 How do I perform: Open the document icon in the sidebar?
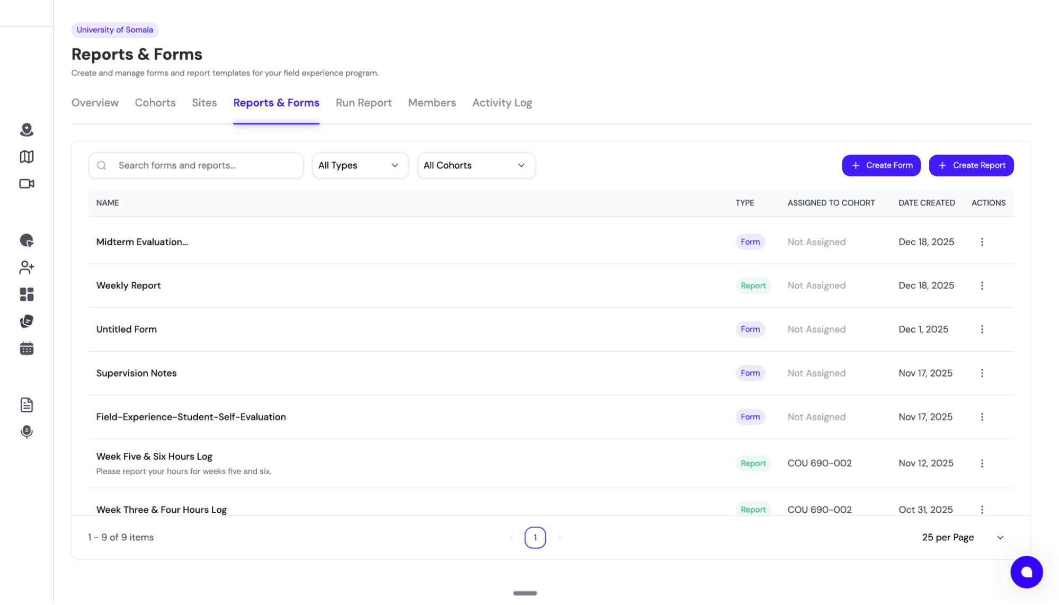pos(26,405)
